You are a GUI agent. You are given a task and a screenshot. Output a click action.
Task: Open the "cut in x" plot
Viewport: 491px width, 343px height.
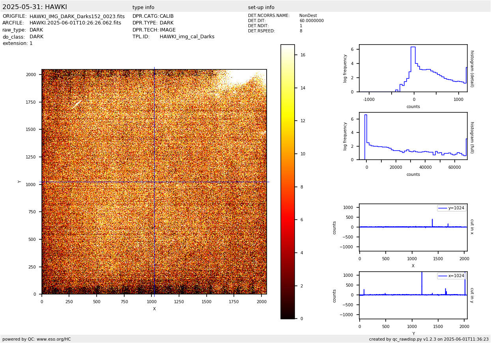[413, 227]
